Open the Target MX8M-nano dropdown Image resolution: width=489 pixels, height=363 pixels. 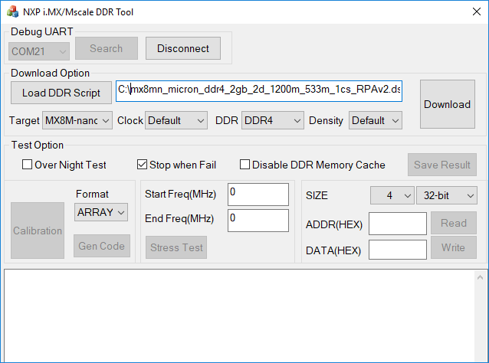coord(77,120)
